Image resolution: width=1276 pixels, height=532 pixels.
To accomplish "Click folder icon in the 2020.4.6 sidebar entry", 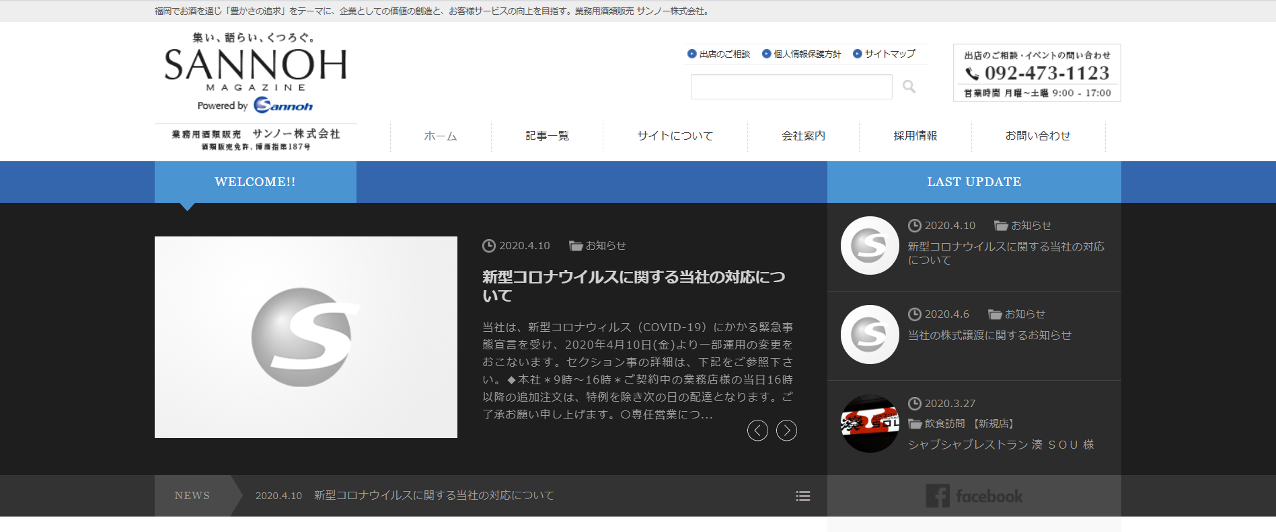I will pyautogui.click(x=995, y=314).
